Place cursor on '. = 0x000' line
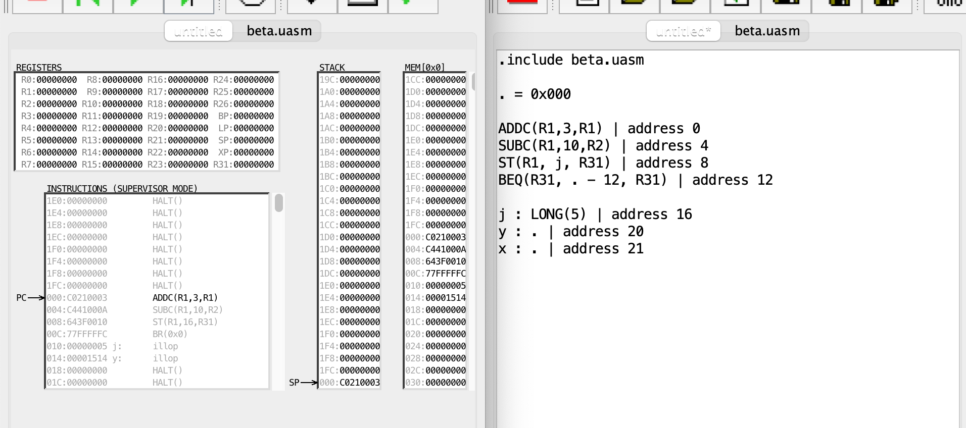The height and width of the screenshot is (428, 966). coord(535,94)
